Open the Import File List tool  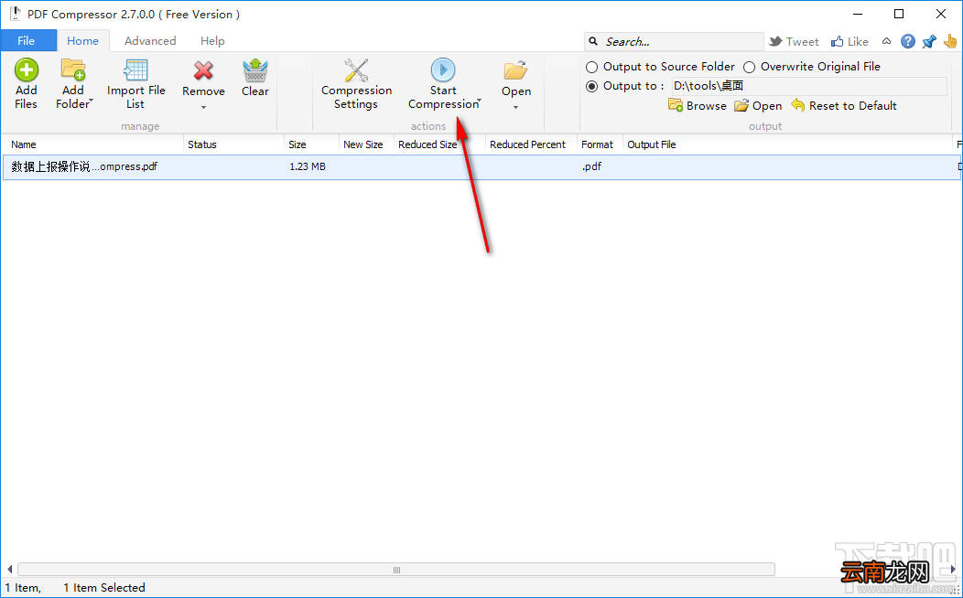pos(135,85)
